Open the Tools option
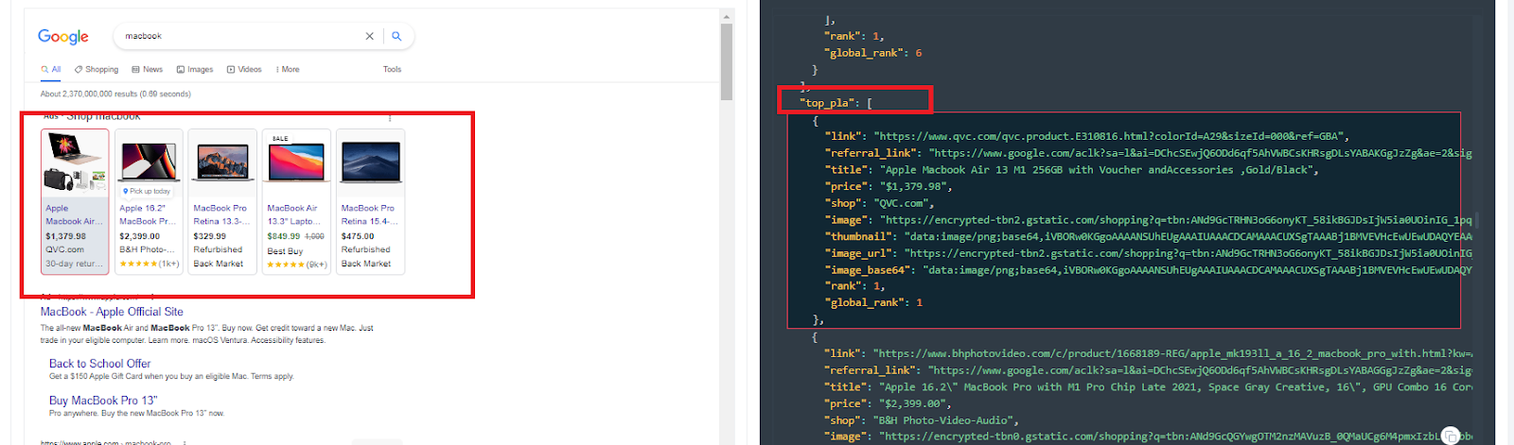Screen dimensions: 1514x445 pyautogui.click(x=392, y=69)
